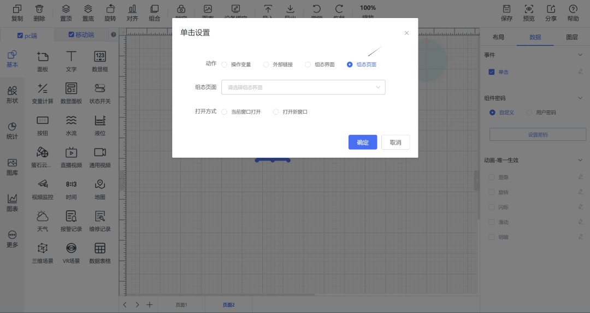Select the 数显框 numeric display component

[x=100, y=61]
